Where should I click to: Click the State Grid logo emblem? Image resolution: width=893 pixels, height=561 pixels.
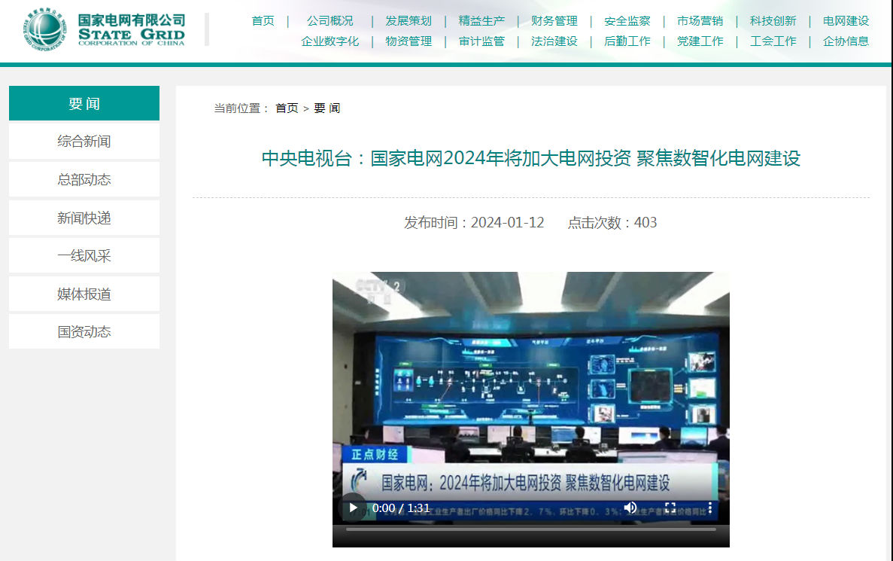(45, 29)
